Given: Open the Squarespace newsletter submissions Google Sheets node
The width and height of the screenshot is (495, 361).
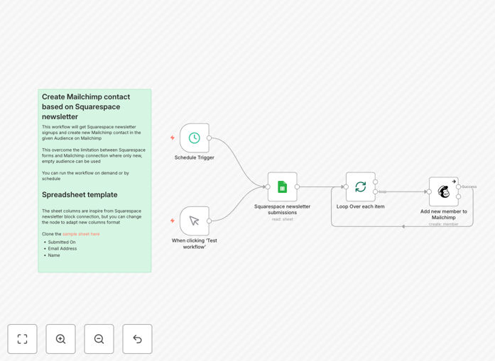Looking at the screenshot, I should click(283, 187).
